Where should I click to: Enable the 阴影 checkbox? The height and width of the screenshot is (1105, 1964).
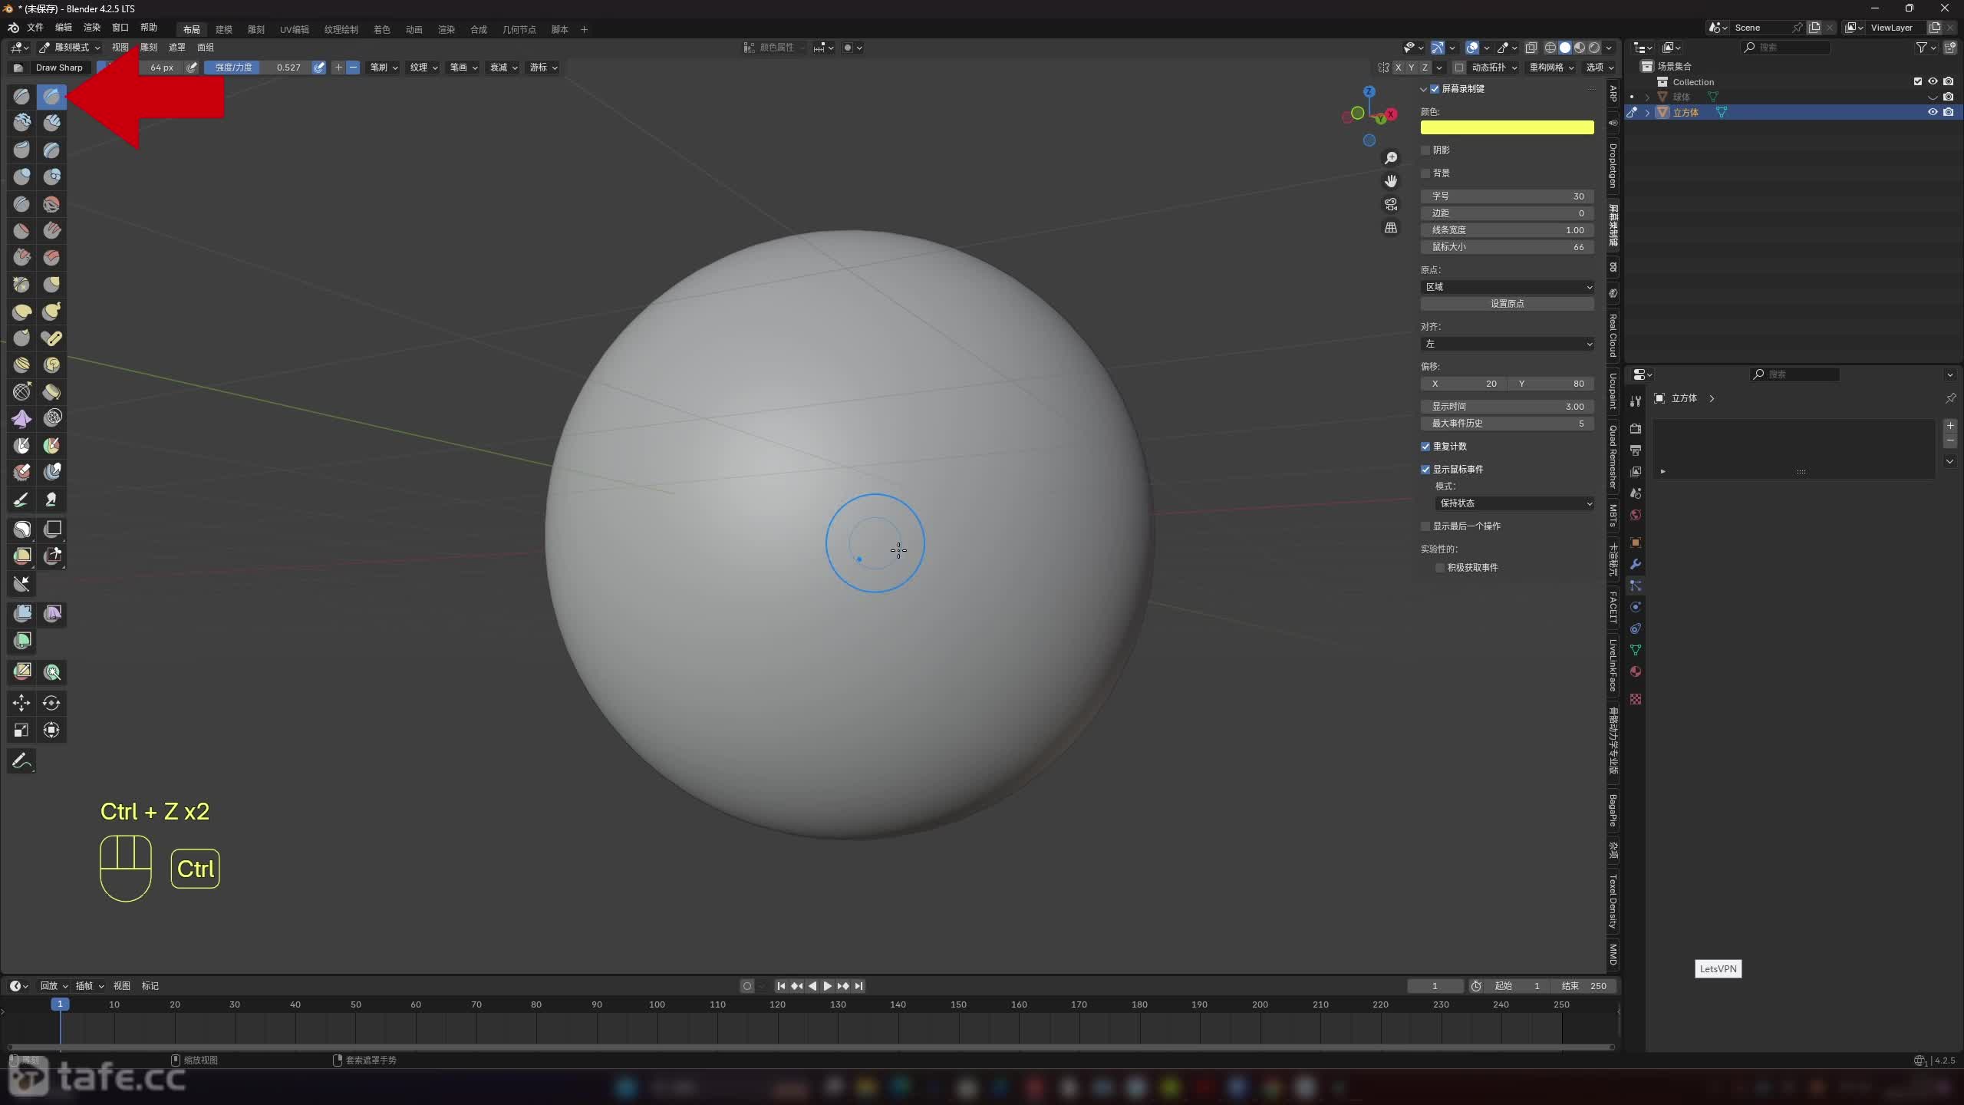1426,150
